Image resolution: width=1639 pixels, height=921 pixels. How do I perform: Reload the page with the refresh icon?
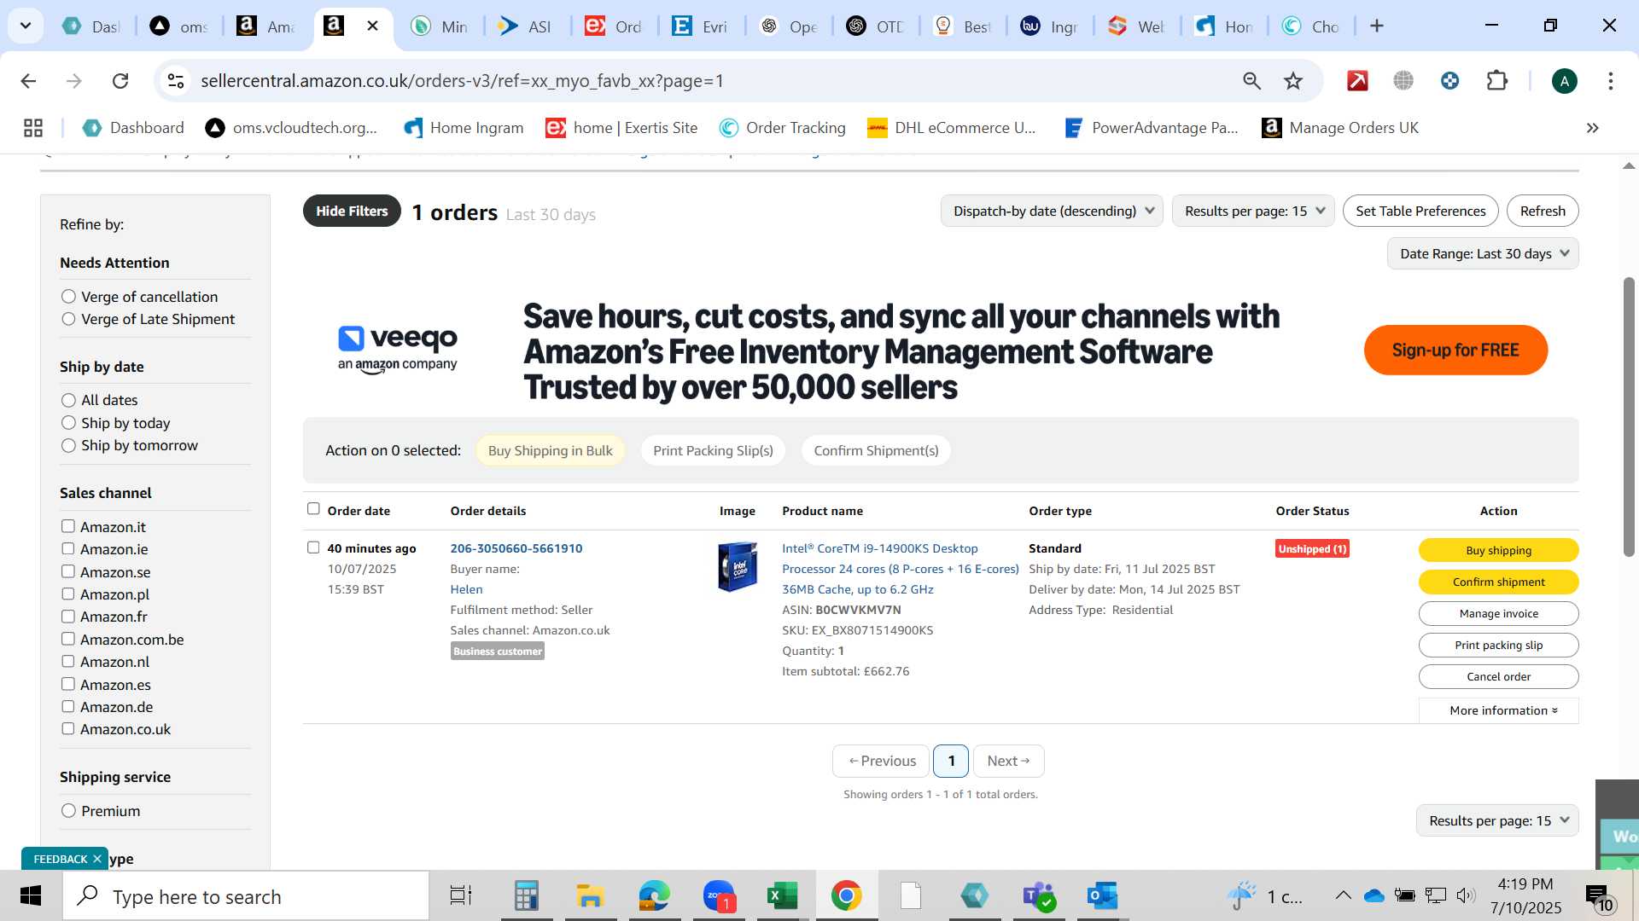tap(120, 81)
